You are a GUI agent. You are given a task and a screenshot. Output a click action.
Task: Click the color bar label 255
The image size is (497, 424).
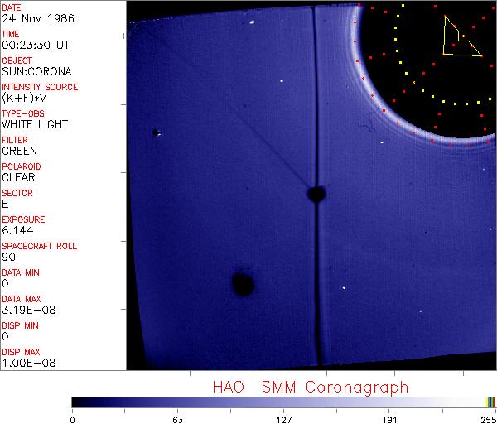click(x=489, y=420)
